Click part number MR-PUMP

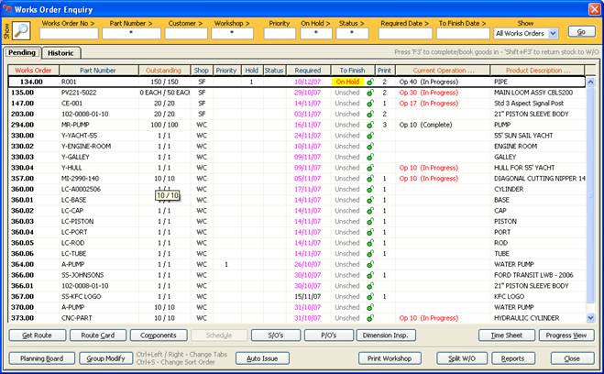75,125
